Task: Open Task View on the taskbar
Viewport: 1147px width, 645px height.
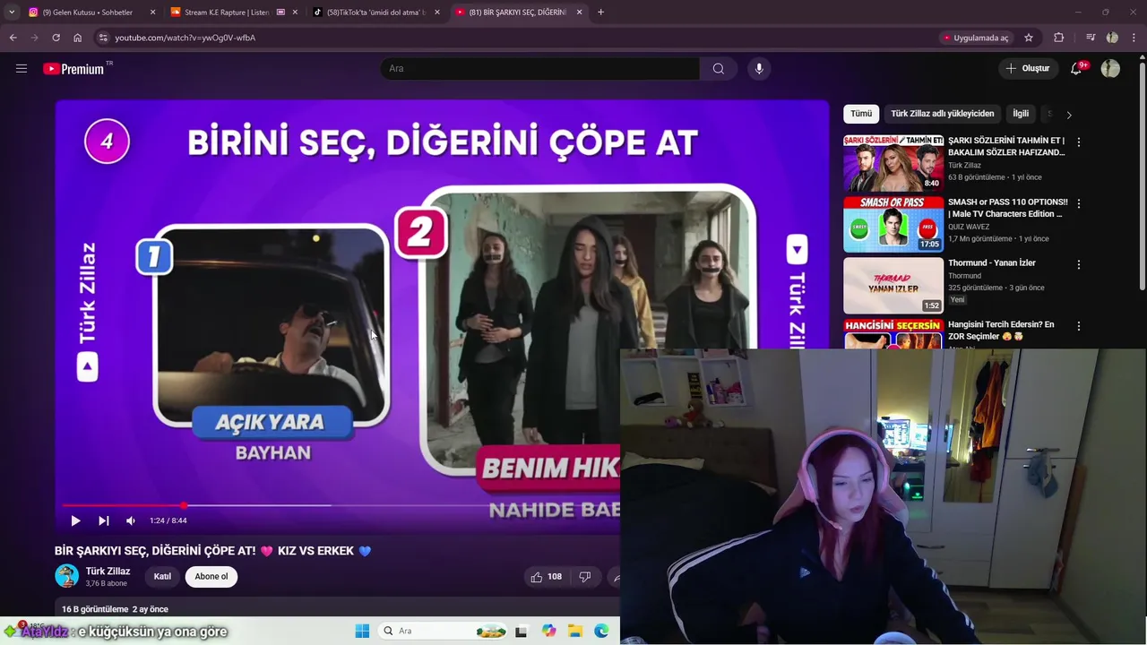Action: pyautogui.click(x=522, y=632)
